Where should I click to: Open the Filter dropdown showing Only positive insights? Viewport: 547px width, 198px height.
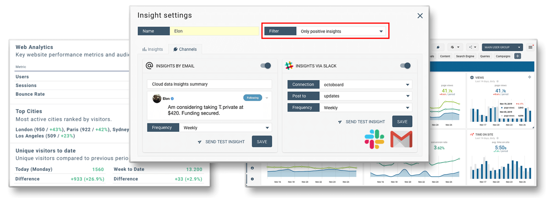pos(341,31)
